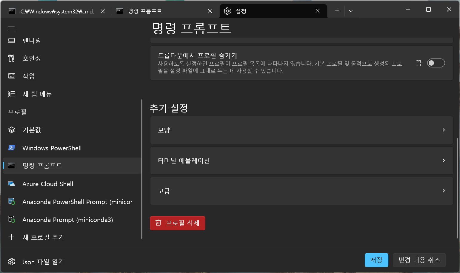Click the 명령 프롬프트 profile icon in sidebar
Image resolution: width=460 pixels, height=273 pixels.
point(12,166)
